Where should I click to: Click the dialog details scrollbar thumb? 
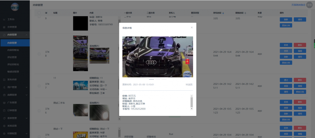192,102
